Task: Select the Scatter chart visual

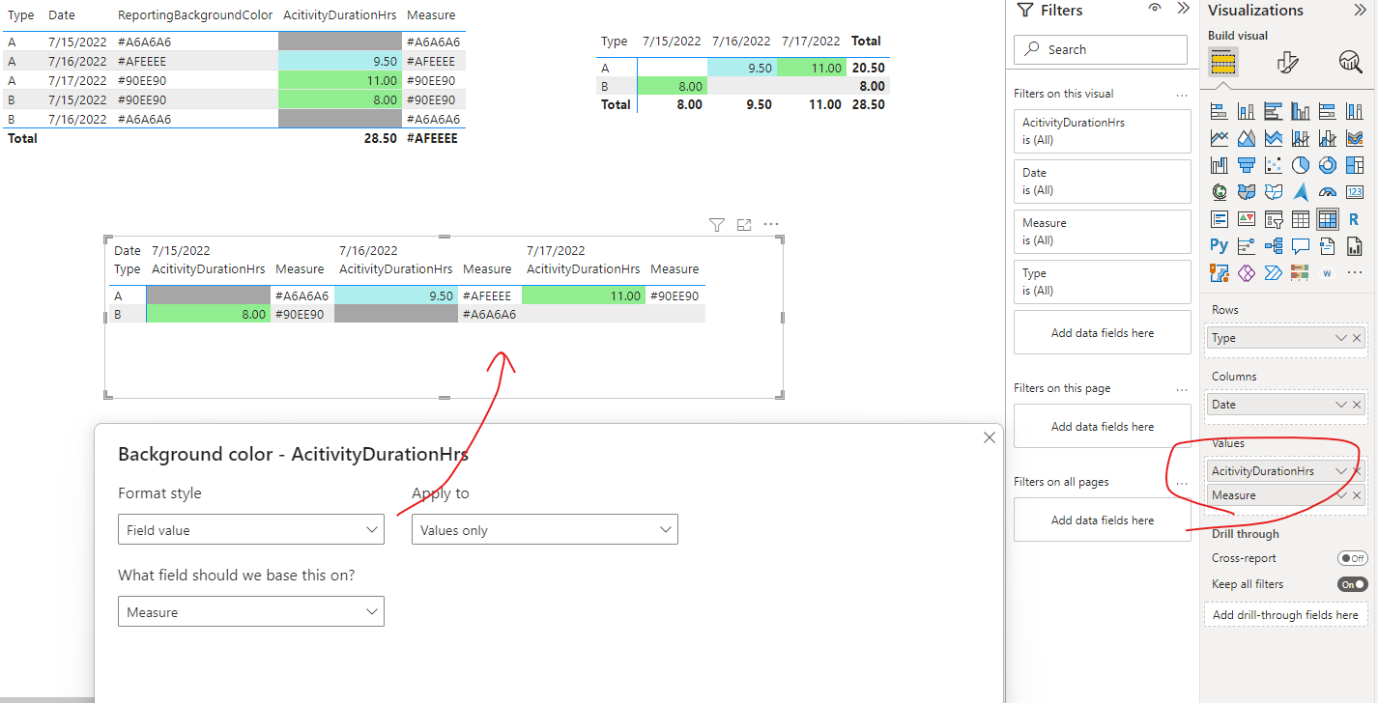Action: tap(1274, 165)
